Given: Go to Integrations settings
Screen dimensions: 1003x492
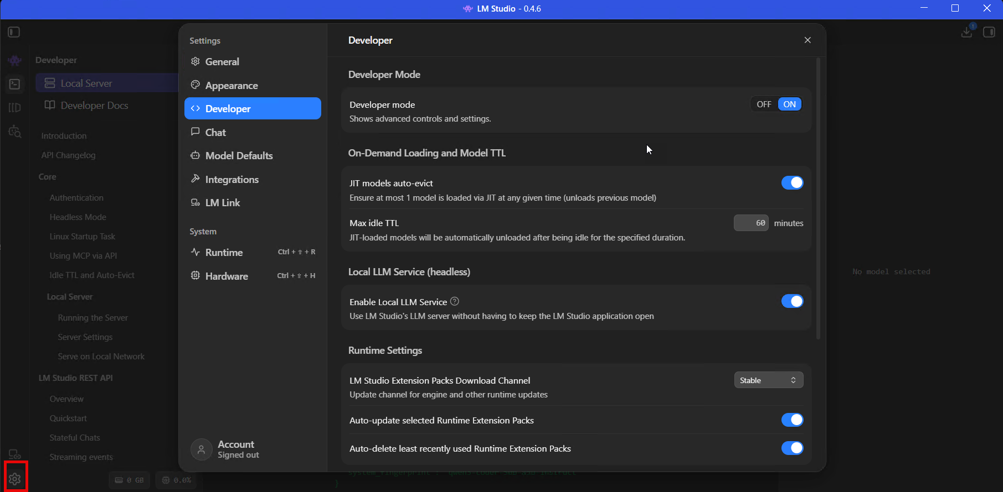Looking at the screenshot, I should pyautogui.click(x=253, y=179).
